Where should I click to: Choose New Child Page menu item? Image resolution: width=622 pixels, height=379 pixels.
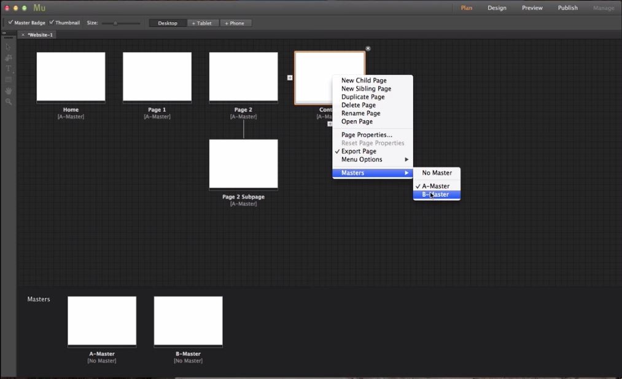coord(363,80)
